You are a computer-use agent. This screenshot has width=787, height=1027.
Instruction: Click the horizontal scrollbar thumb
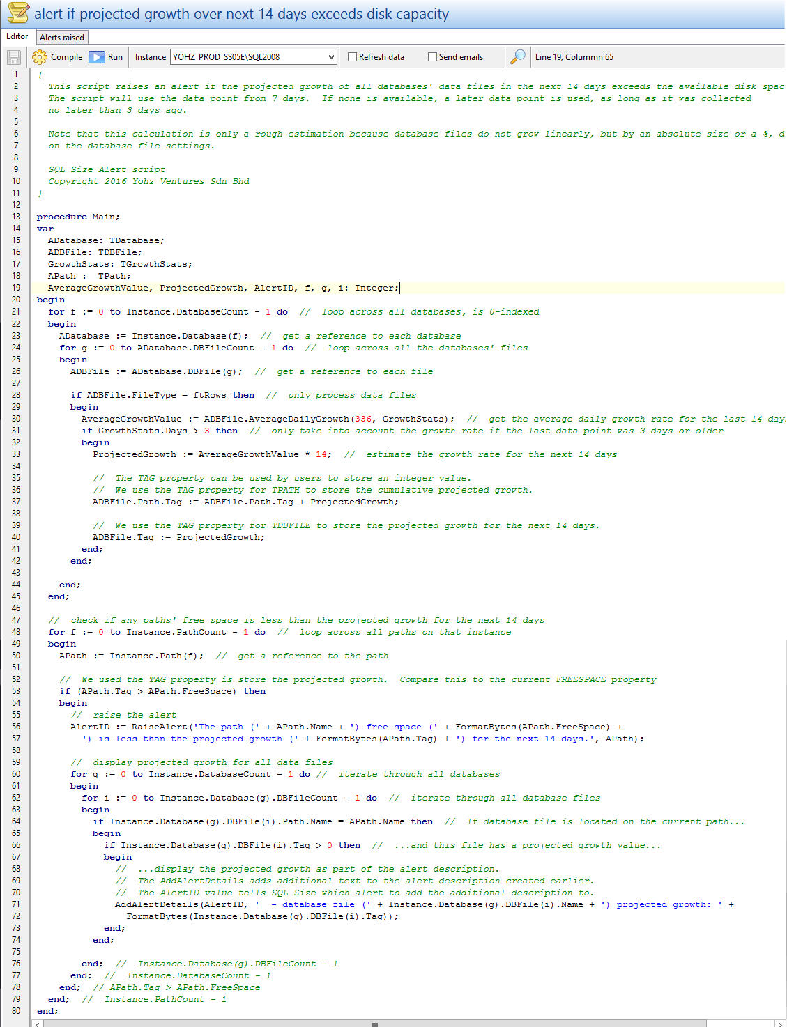pyautogui.click(x=374, y=1023)
